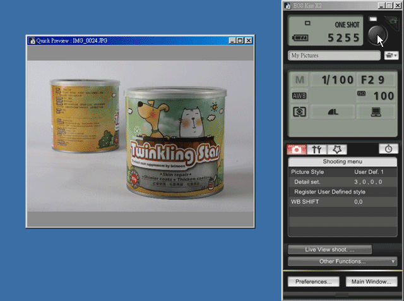Click the EOS Kiss X2 title bar camera icon
The width and height of the screenshot is (404, 301).
[x=288, y=6]
